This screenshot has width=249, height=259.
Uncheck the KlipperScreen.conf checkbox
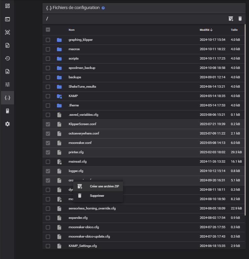pos(48,124)
